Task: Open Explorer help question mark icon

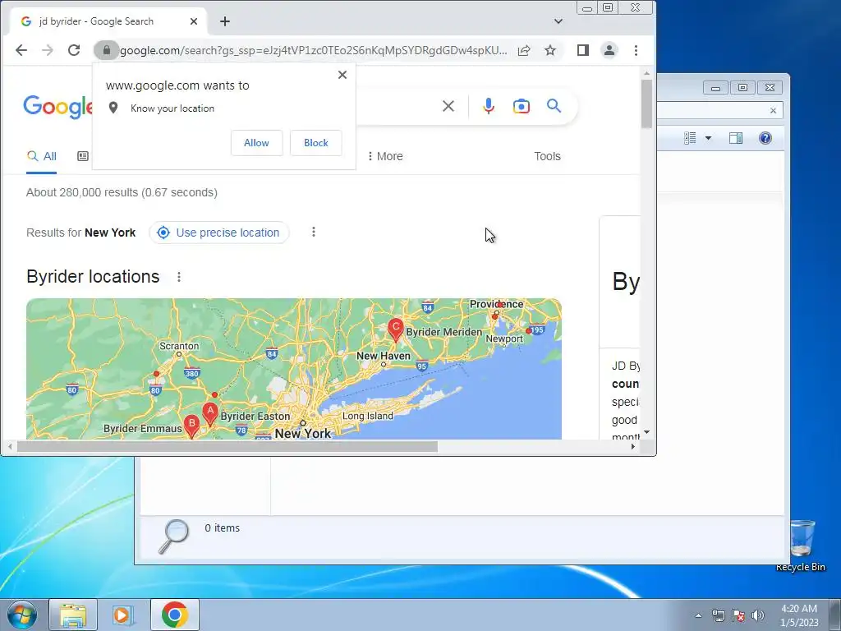Action: coord(765,138)
